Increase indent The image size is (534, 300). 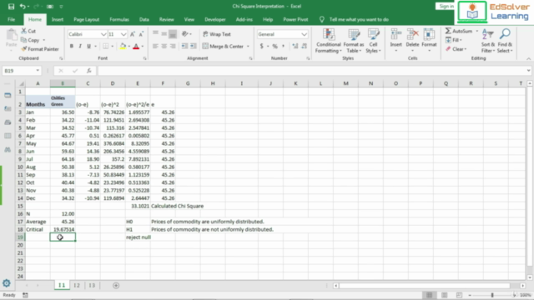(x=193, y=47)
